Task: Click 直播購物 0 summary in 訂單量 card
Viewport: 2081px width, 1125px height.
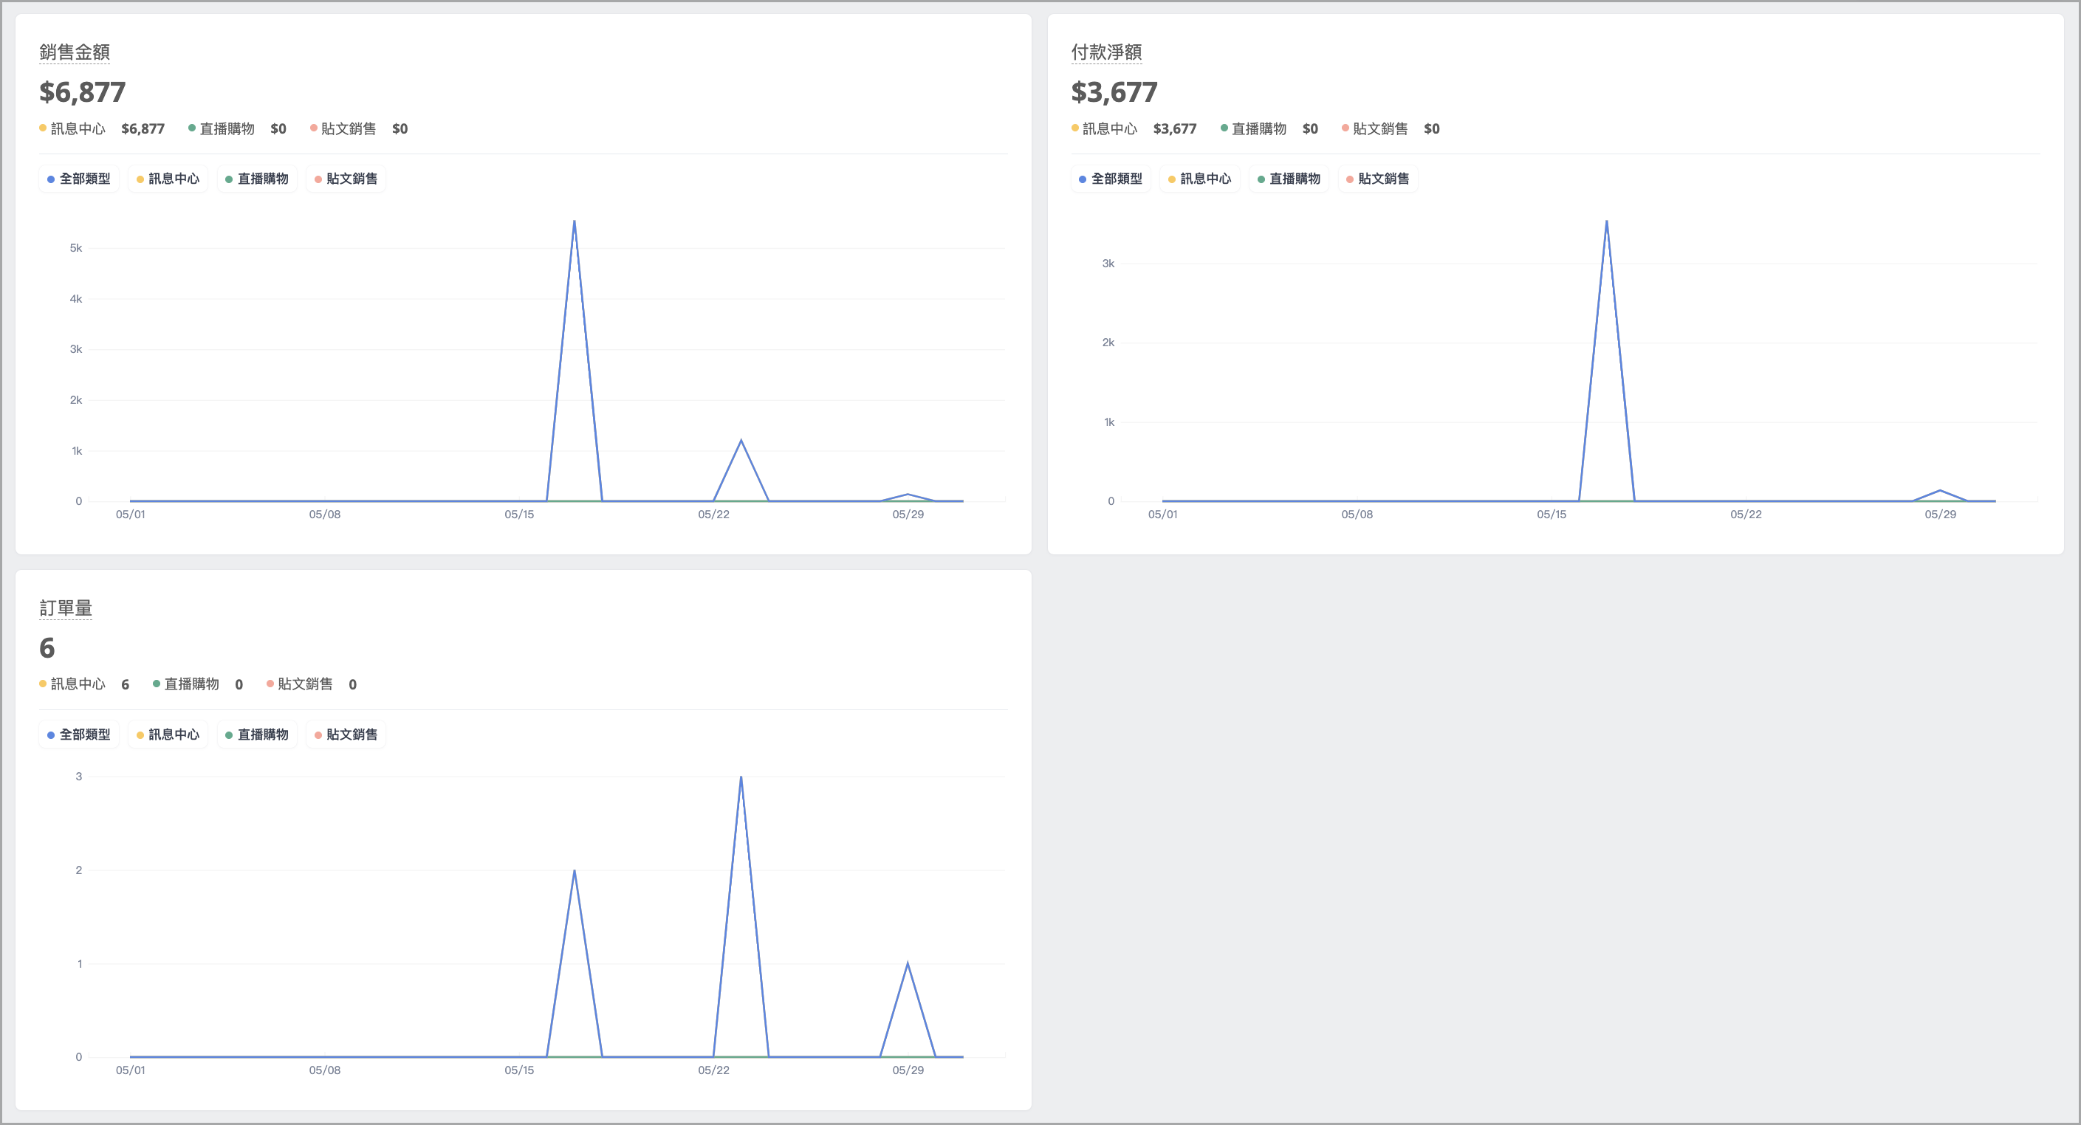Action: tap(198, 684)
